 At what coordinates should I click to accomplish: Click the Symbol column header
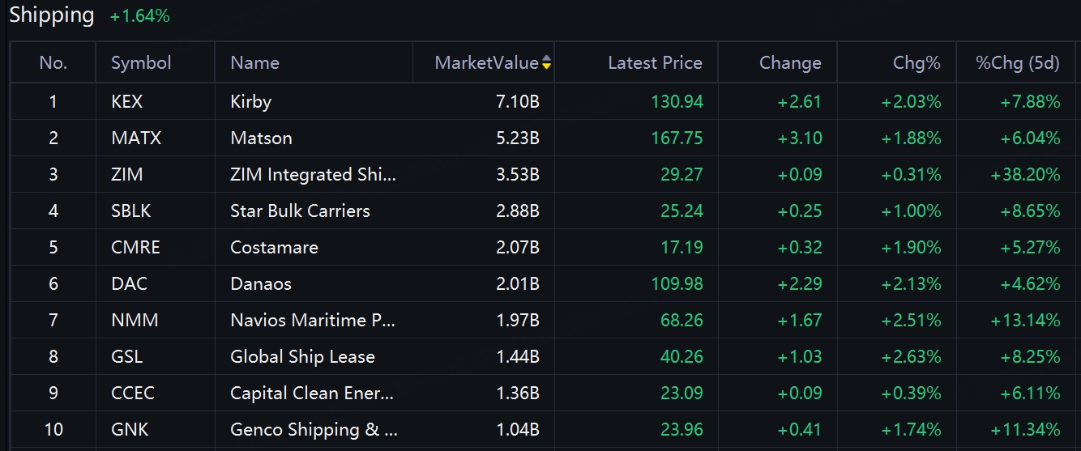[141, 63]
